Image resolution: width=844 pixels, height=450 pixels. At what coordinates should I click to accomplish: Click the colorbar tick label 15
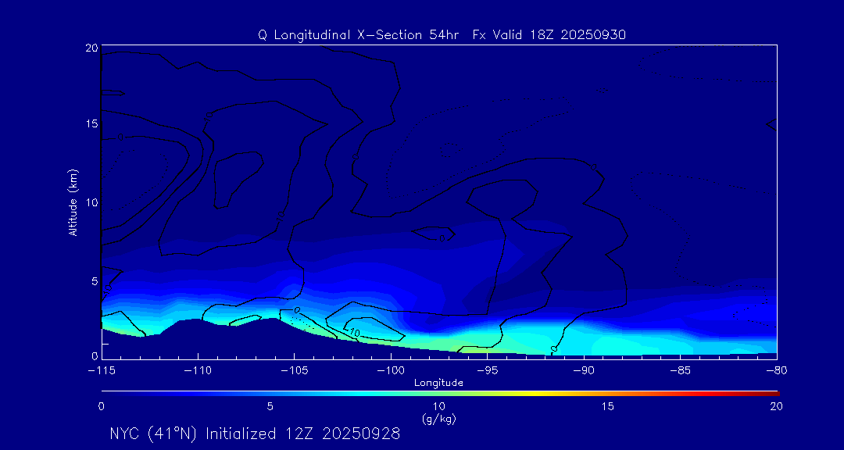[607, 406]
